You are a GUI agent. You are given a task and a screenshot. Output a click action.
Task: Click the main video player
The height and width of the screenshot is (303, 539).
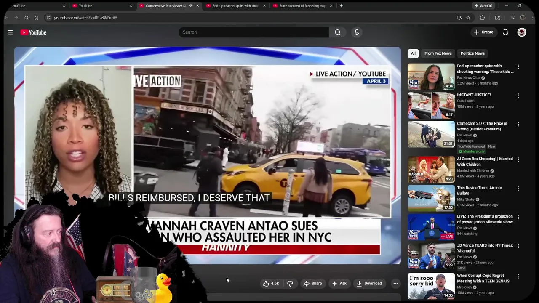click(x=208, y=156)
